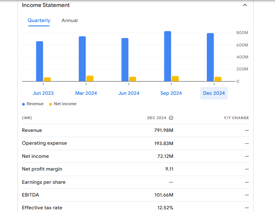Click the yellow Net income legend dot
Image resolution: width=275 pixels, height=212 pixels.
[x=51, y=104]
